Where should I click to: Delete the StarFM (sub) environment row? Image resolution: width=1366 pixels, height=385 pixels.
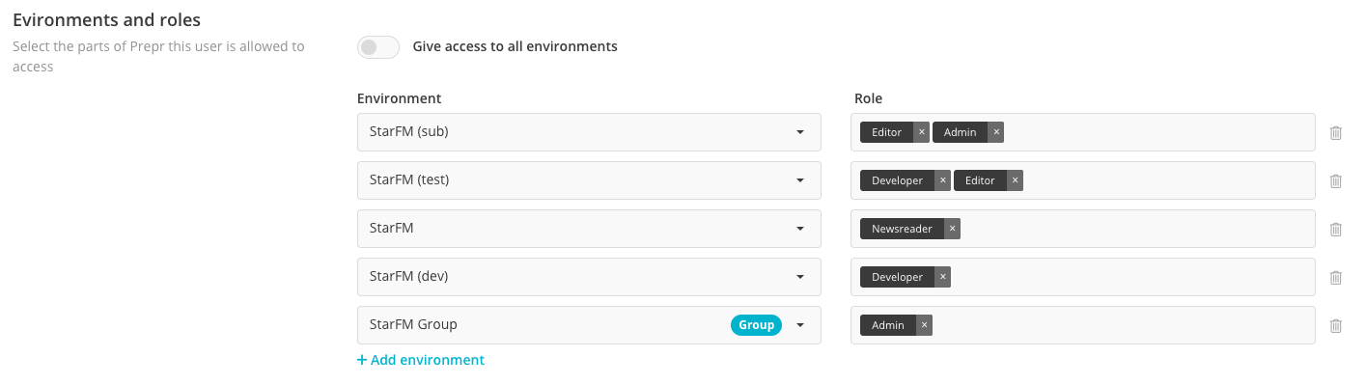coord(1336,133)
